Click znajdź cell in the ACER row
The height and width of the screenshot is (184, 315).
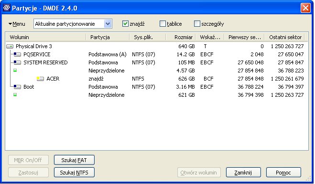coord(96,79)
